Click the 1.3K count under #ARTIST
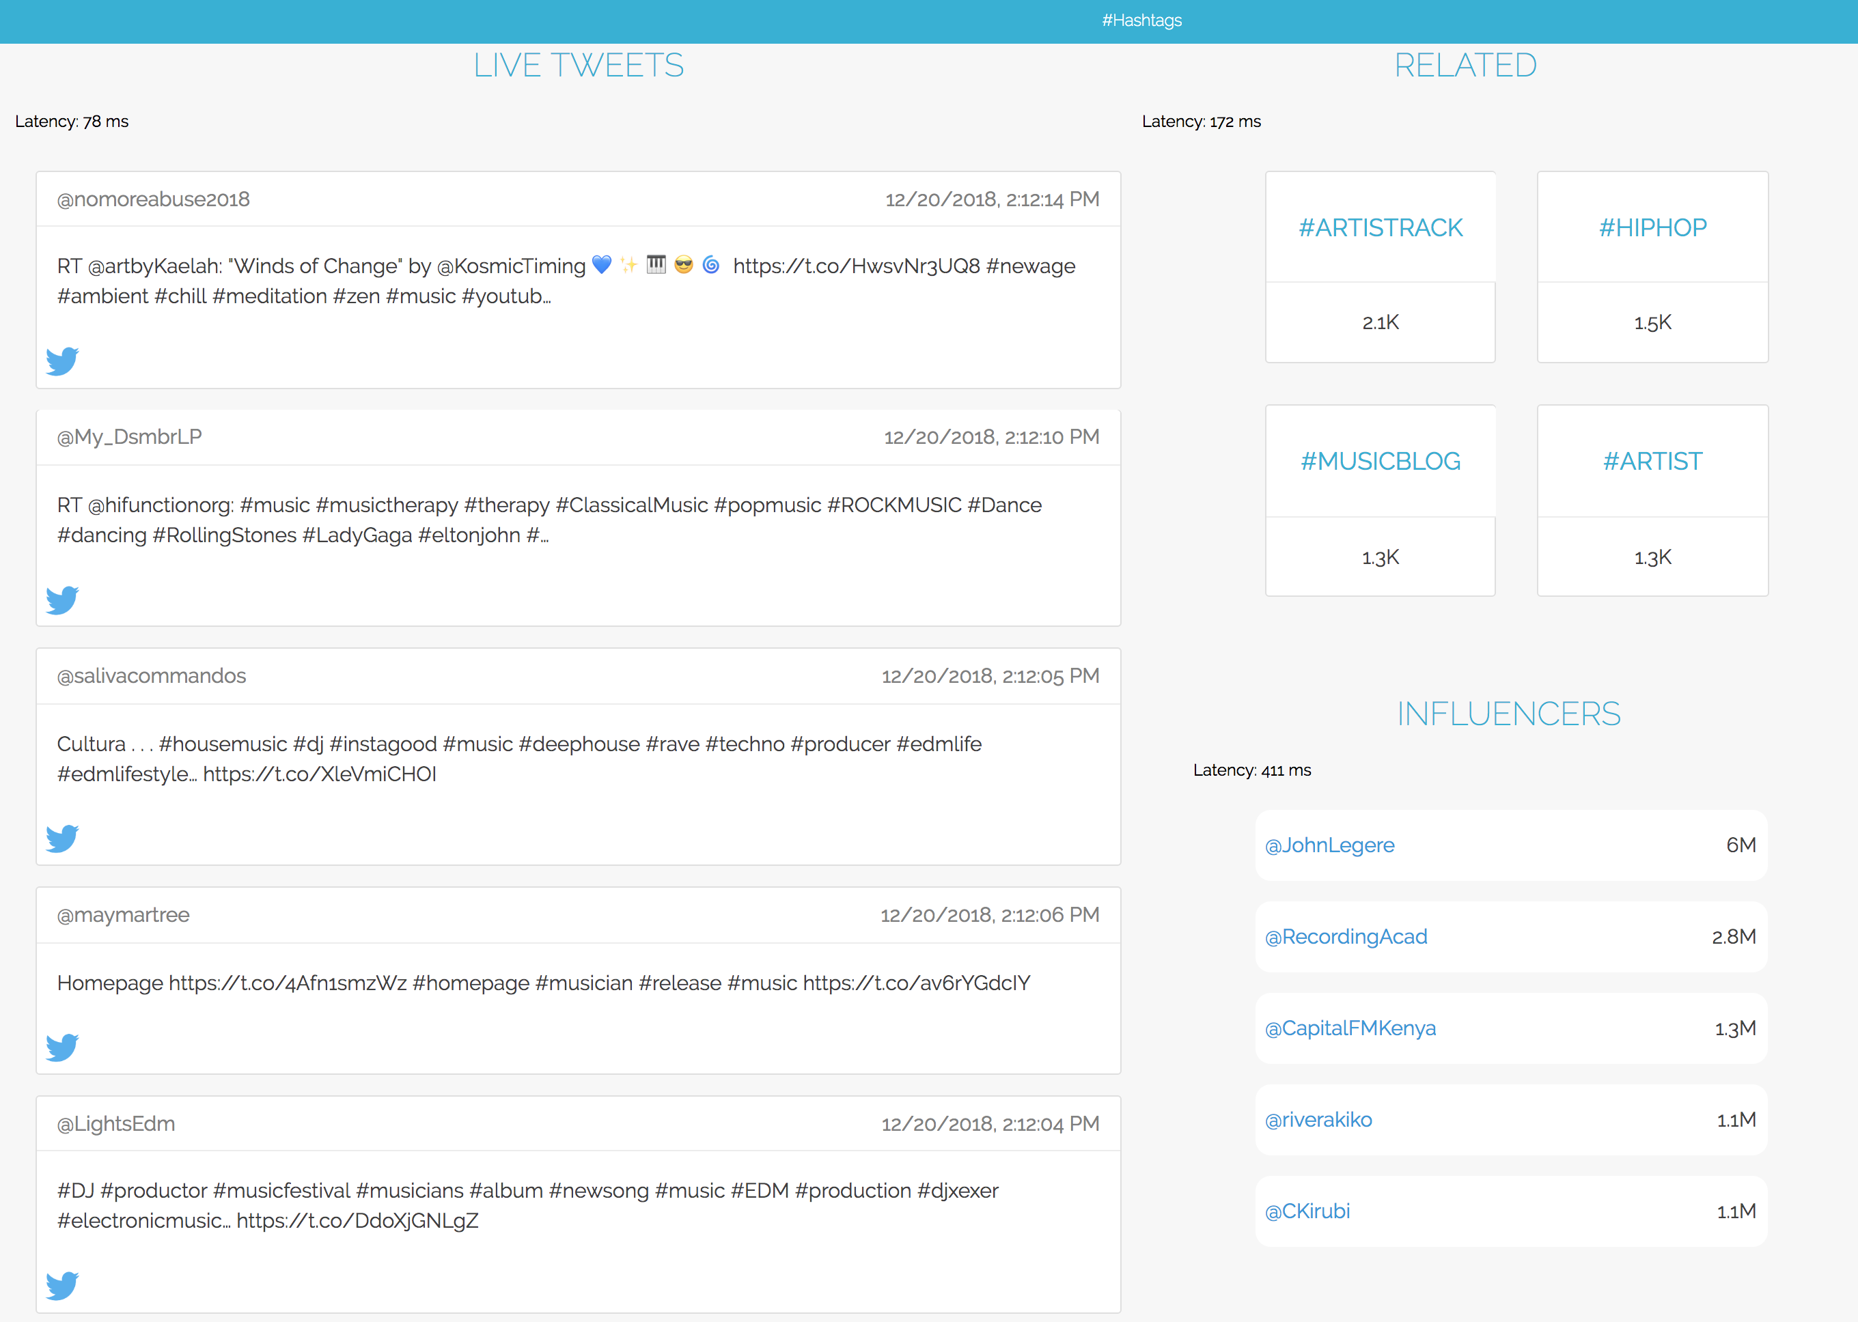The height and width of the screenshot is (1322, 1858). point(1653,558)
